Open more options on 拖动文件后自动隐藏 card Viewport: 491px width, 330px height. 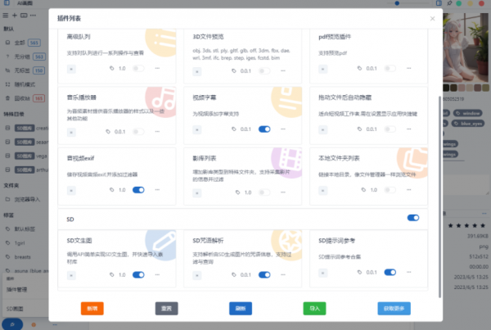[x=409, y=129]
